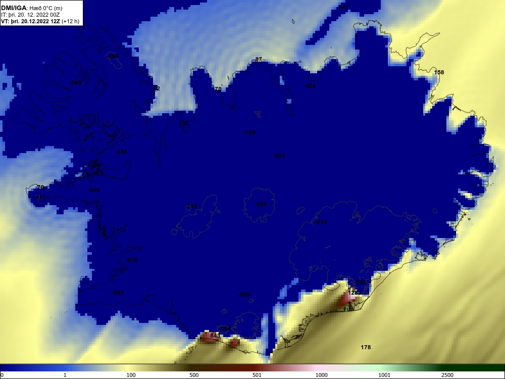Viewport: 505px width, 379px height.
Task: Click the '1001' tick on the color scale
Action: tap(384, 375)
